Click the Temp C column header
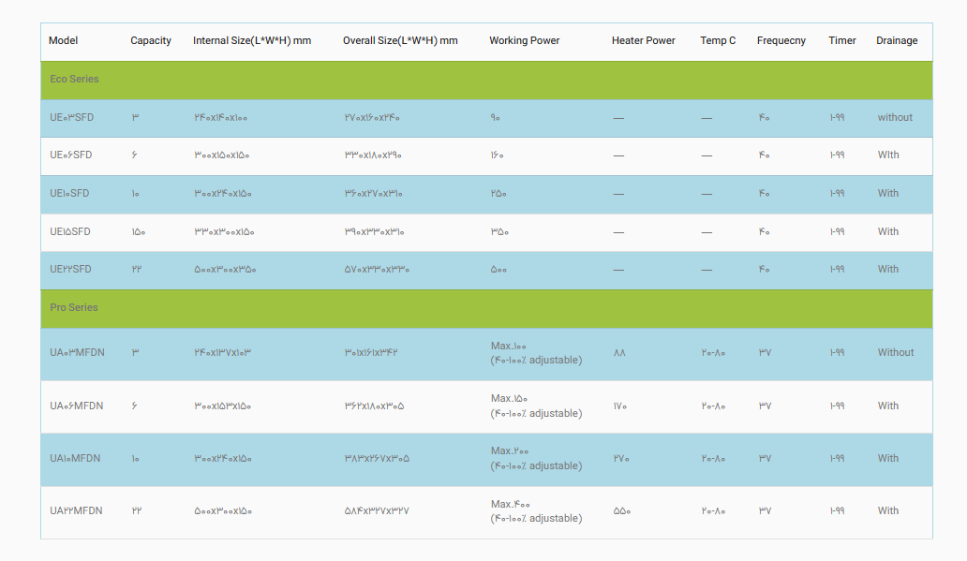This screenshot has height=561, width=967. (x=718, y=41)
